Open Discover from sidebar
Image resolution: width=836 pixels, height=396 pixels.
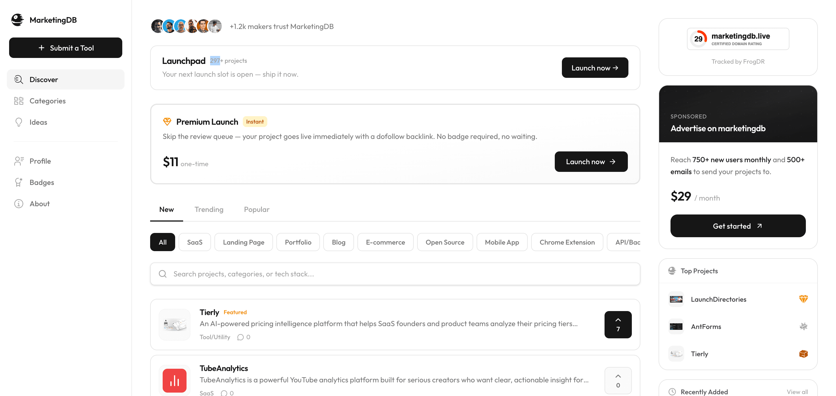click(44, 80)
